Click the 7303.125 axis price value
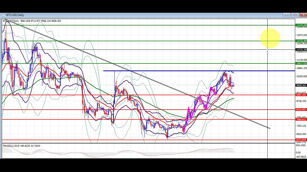This screenshot has height=172, width=307. (x=302, y=126)
